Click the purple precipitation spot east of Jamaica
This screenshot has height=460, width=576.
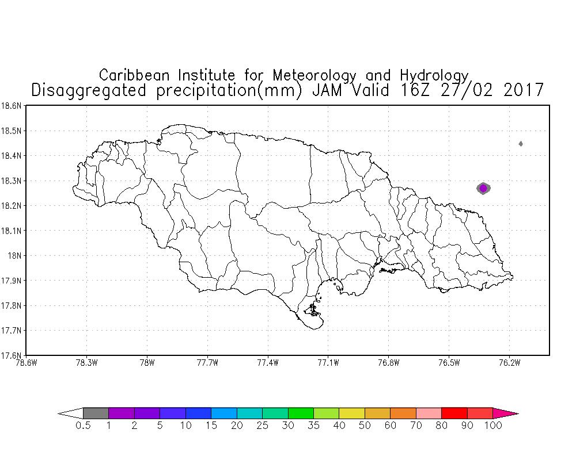click(x=483, y=188)
